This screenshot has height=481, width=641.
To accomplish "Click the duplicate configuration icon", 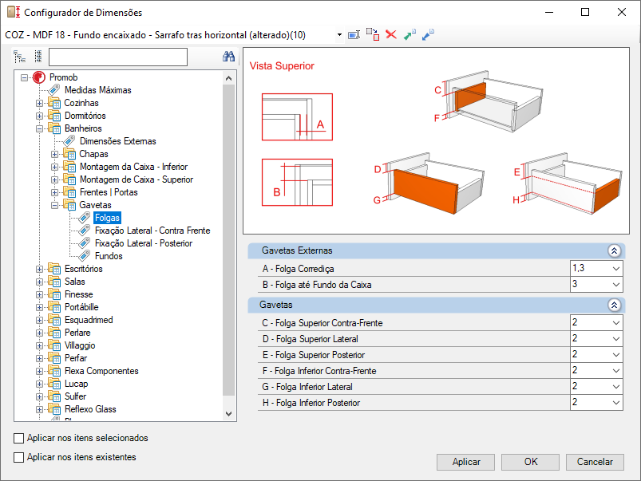I will (373, 35).
